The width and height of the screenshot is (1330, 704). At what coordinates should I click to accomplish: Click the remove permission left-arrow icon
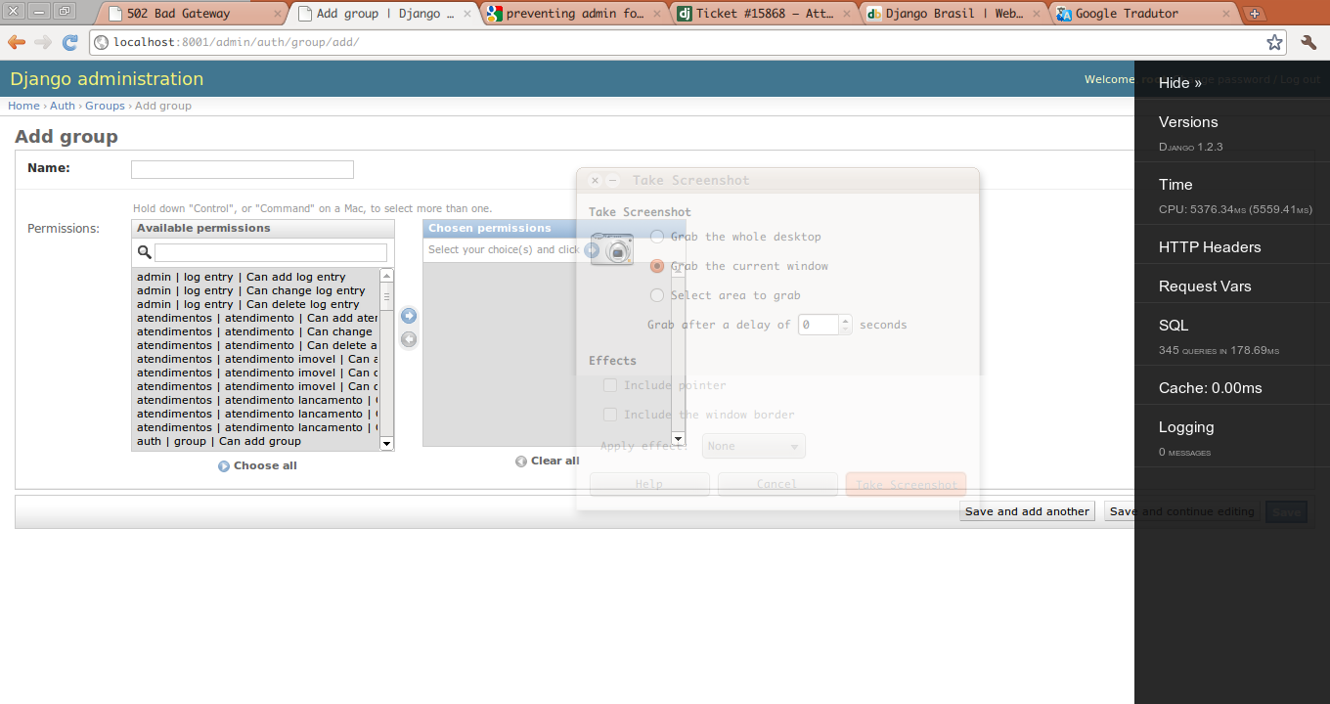point(409,339)
